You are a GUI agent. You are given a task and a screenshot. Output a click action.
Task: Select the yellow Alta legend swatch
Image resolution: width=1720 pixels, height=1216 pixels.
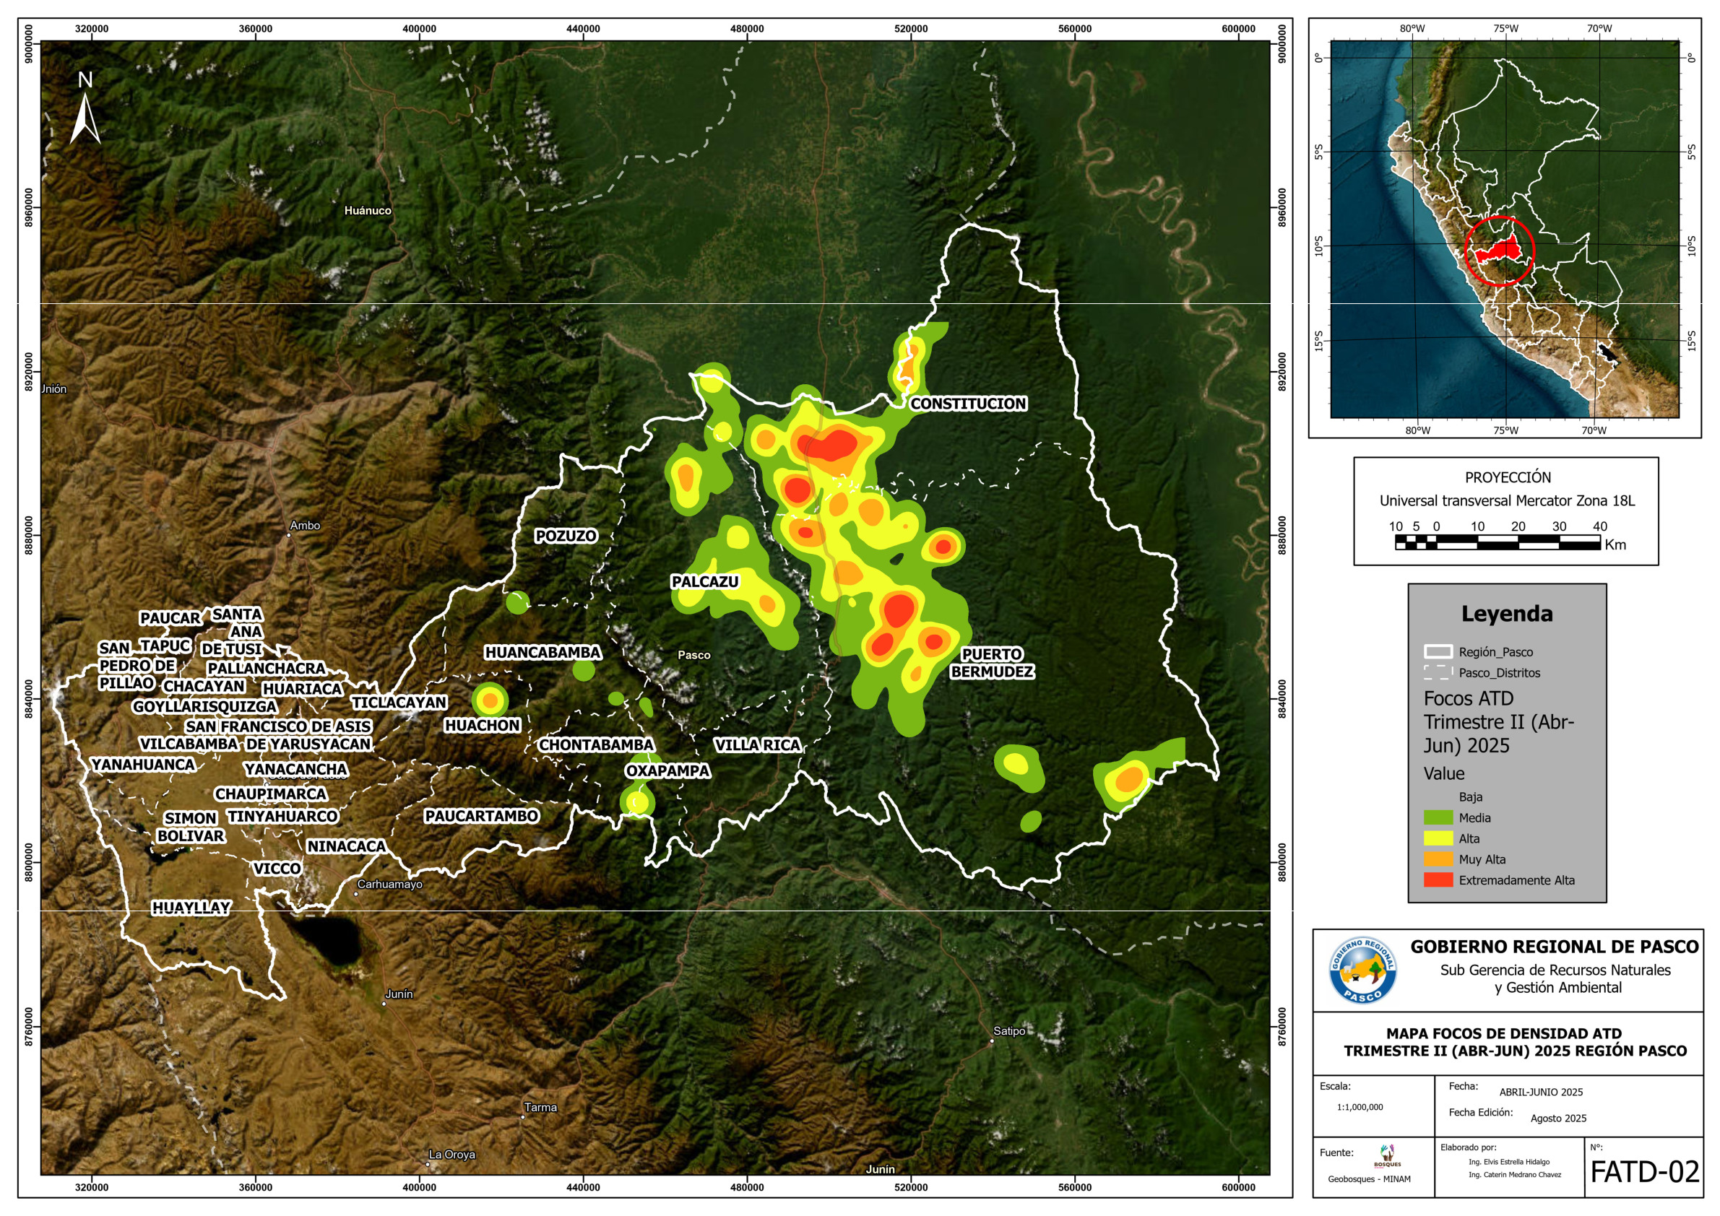(1438, 838)
